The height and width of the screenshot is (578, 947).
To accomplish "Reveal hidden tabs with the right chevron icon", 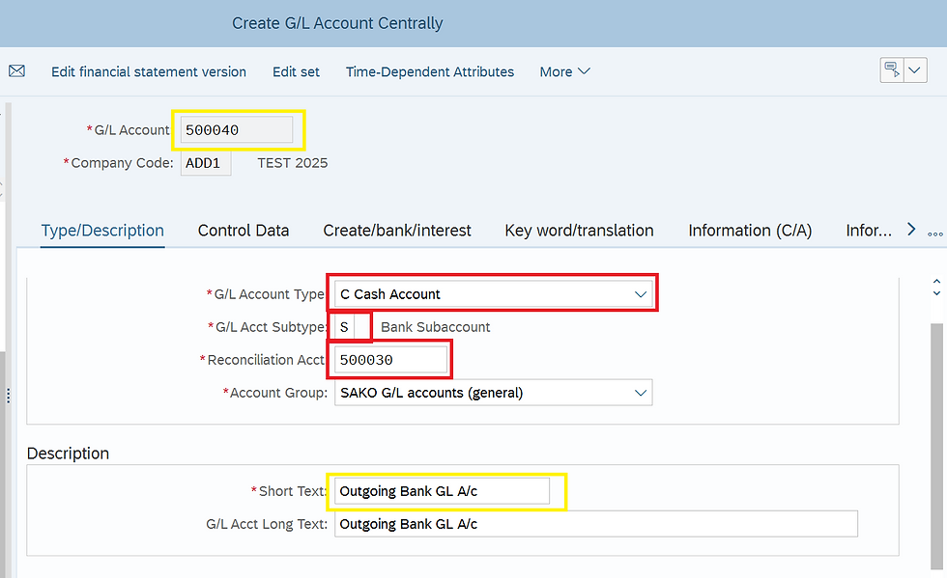I will tap(910, 230).
